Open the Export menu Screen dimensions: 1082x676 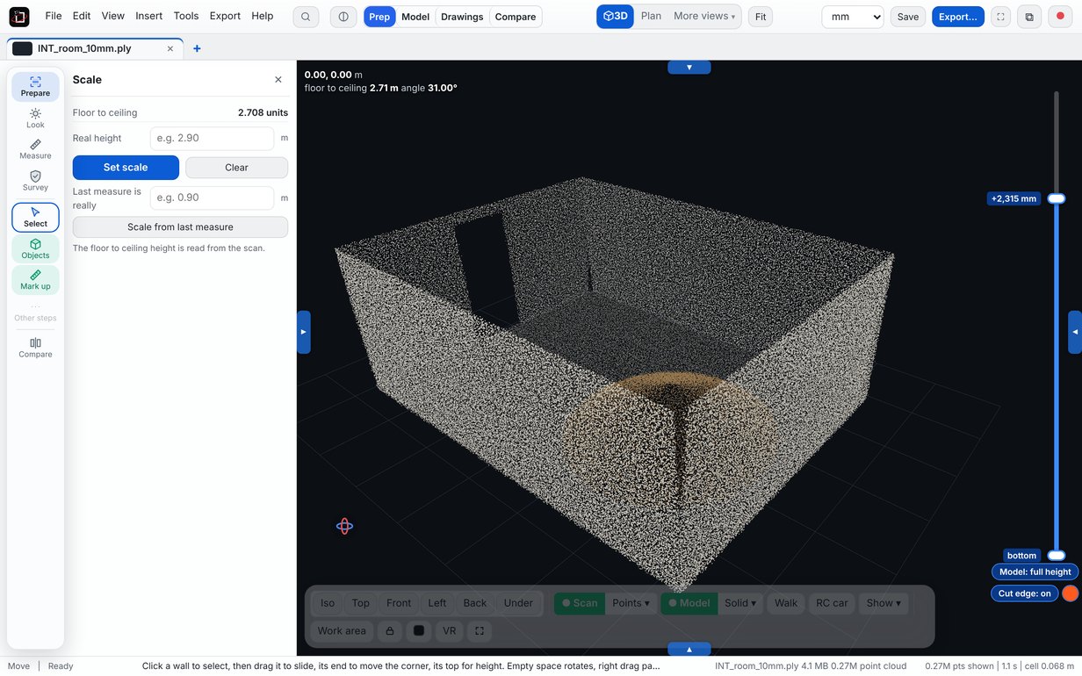point(225,16)
